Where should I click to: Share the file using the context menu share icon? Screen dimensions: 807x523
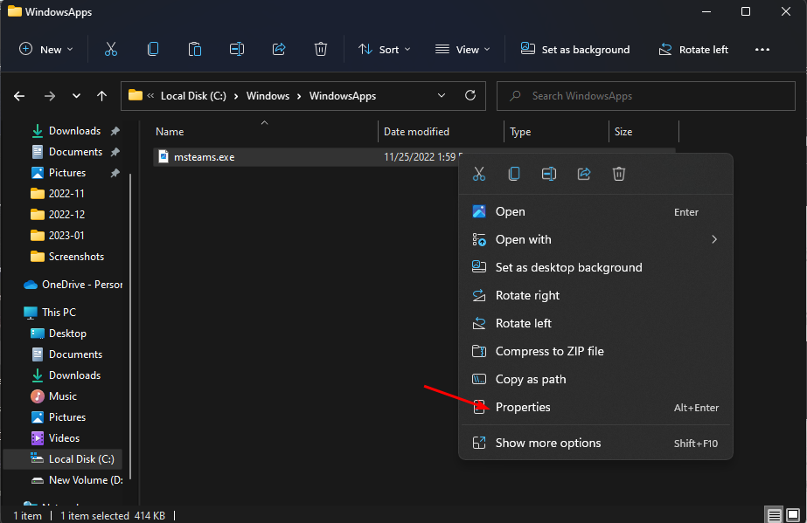pos(584,174)
